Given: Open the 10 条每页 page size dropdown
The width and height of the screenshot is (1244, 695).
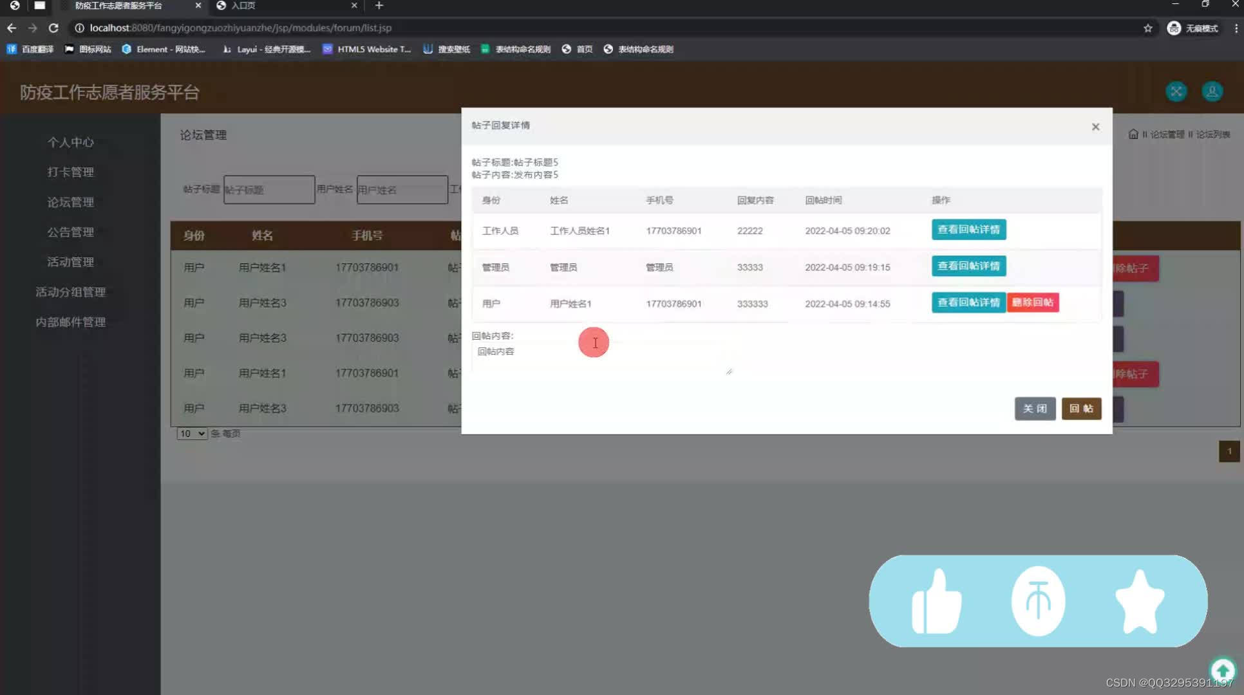Looking at the screenshot, I should (192, 434).
